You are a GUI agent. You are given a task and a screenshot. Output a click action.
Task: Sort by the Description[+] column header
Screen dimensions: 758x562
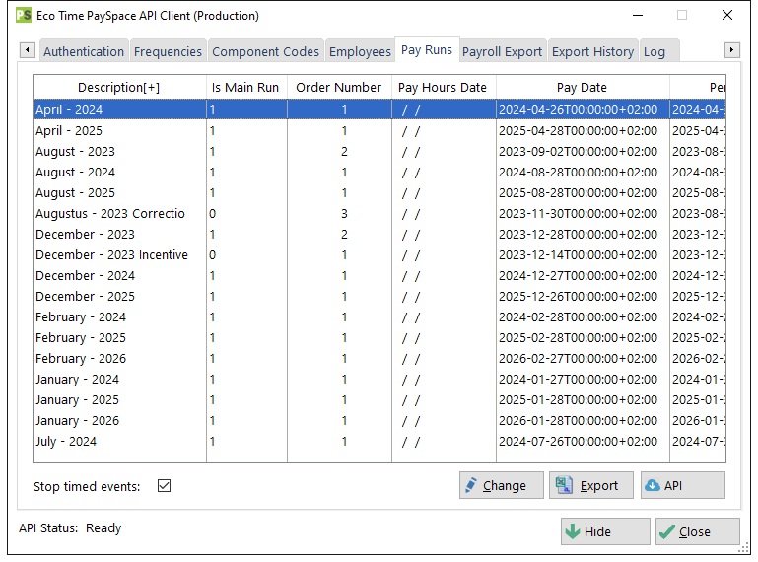119,87
